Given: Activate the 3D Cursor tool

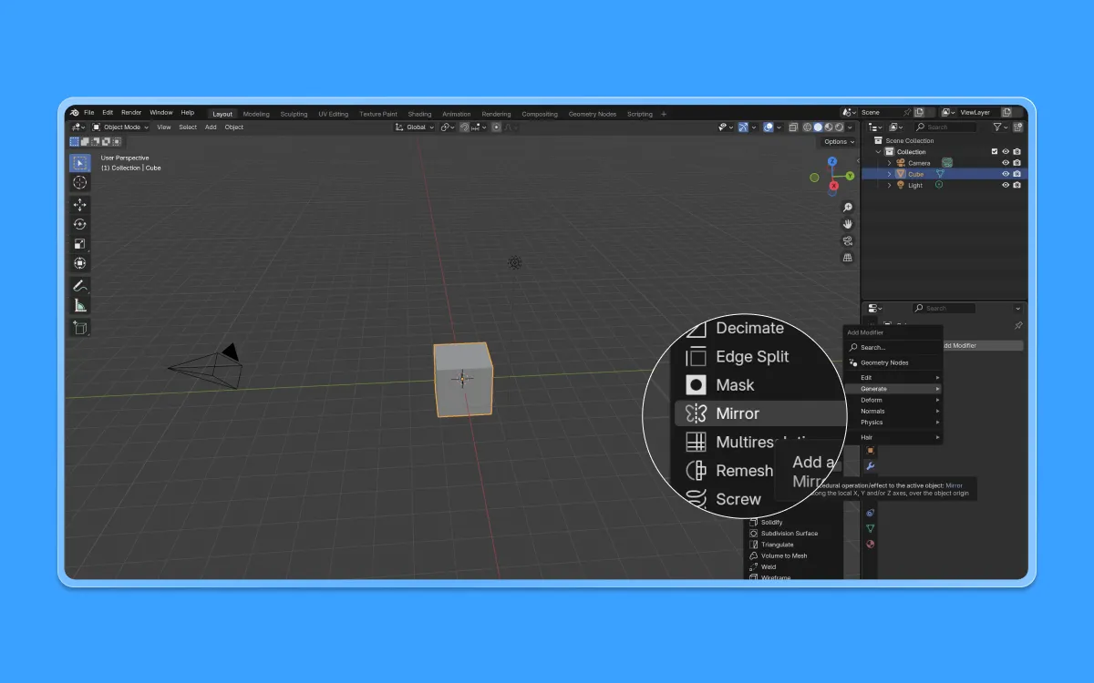Looking at the screenshot, I should click(80, 182).
